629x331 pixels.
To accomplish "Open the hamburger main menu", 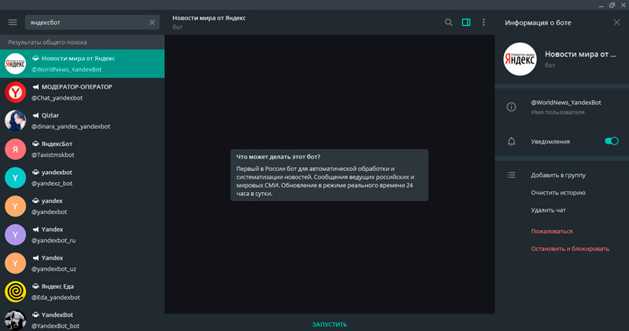I will click(x=13, y=23).
